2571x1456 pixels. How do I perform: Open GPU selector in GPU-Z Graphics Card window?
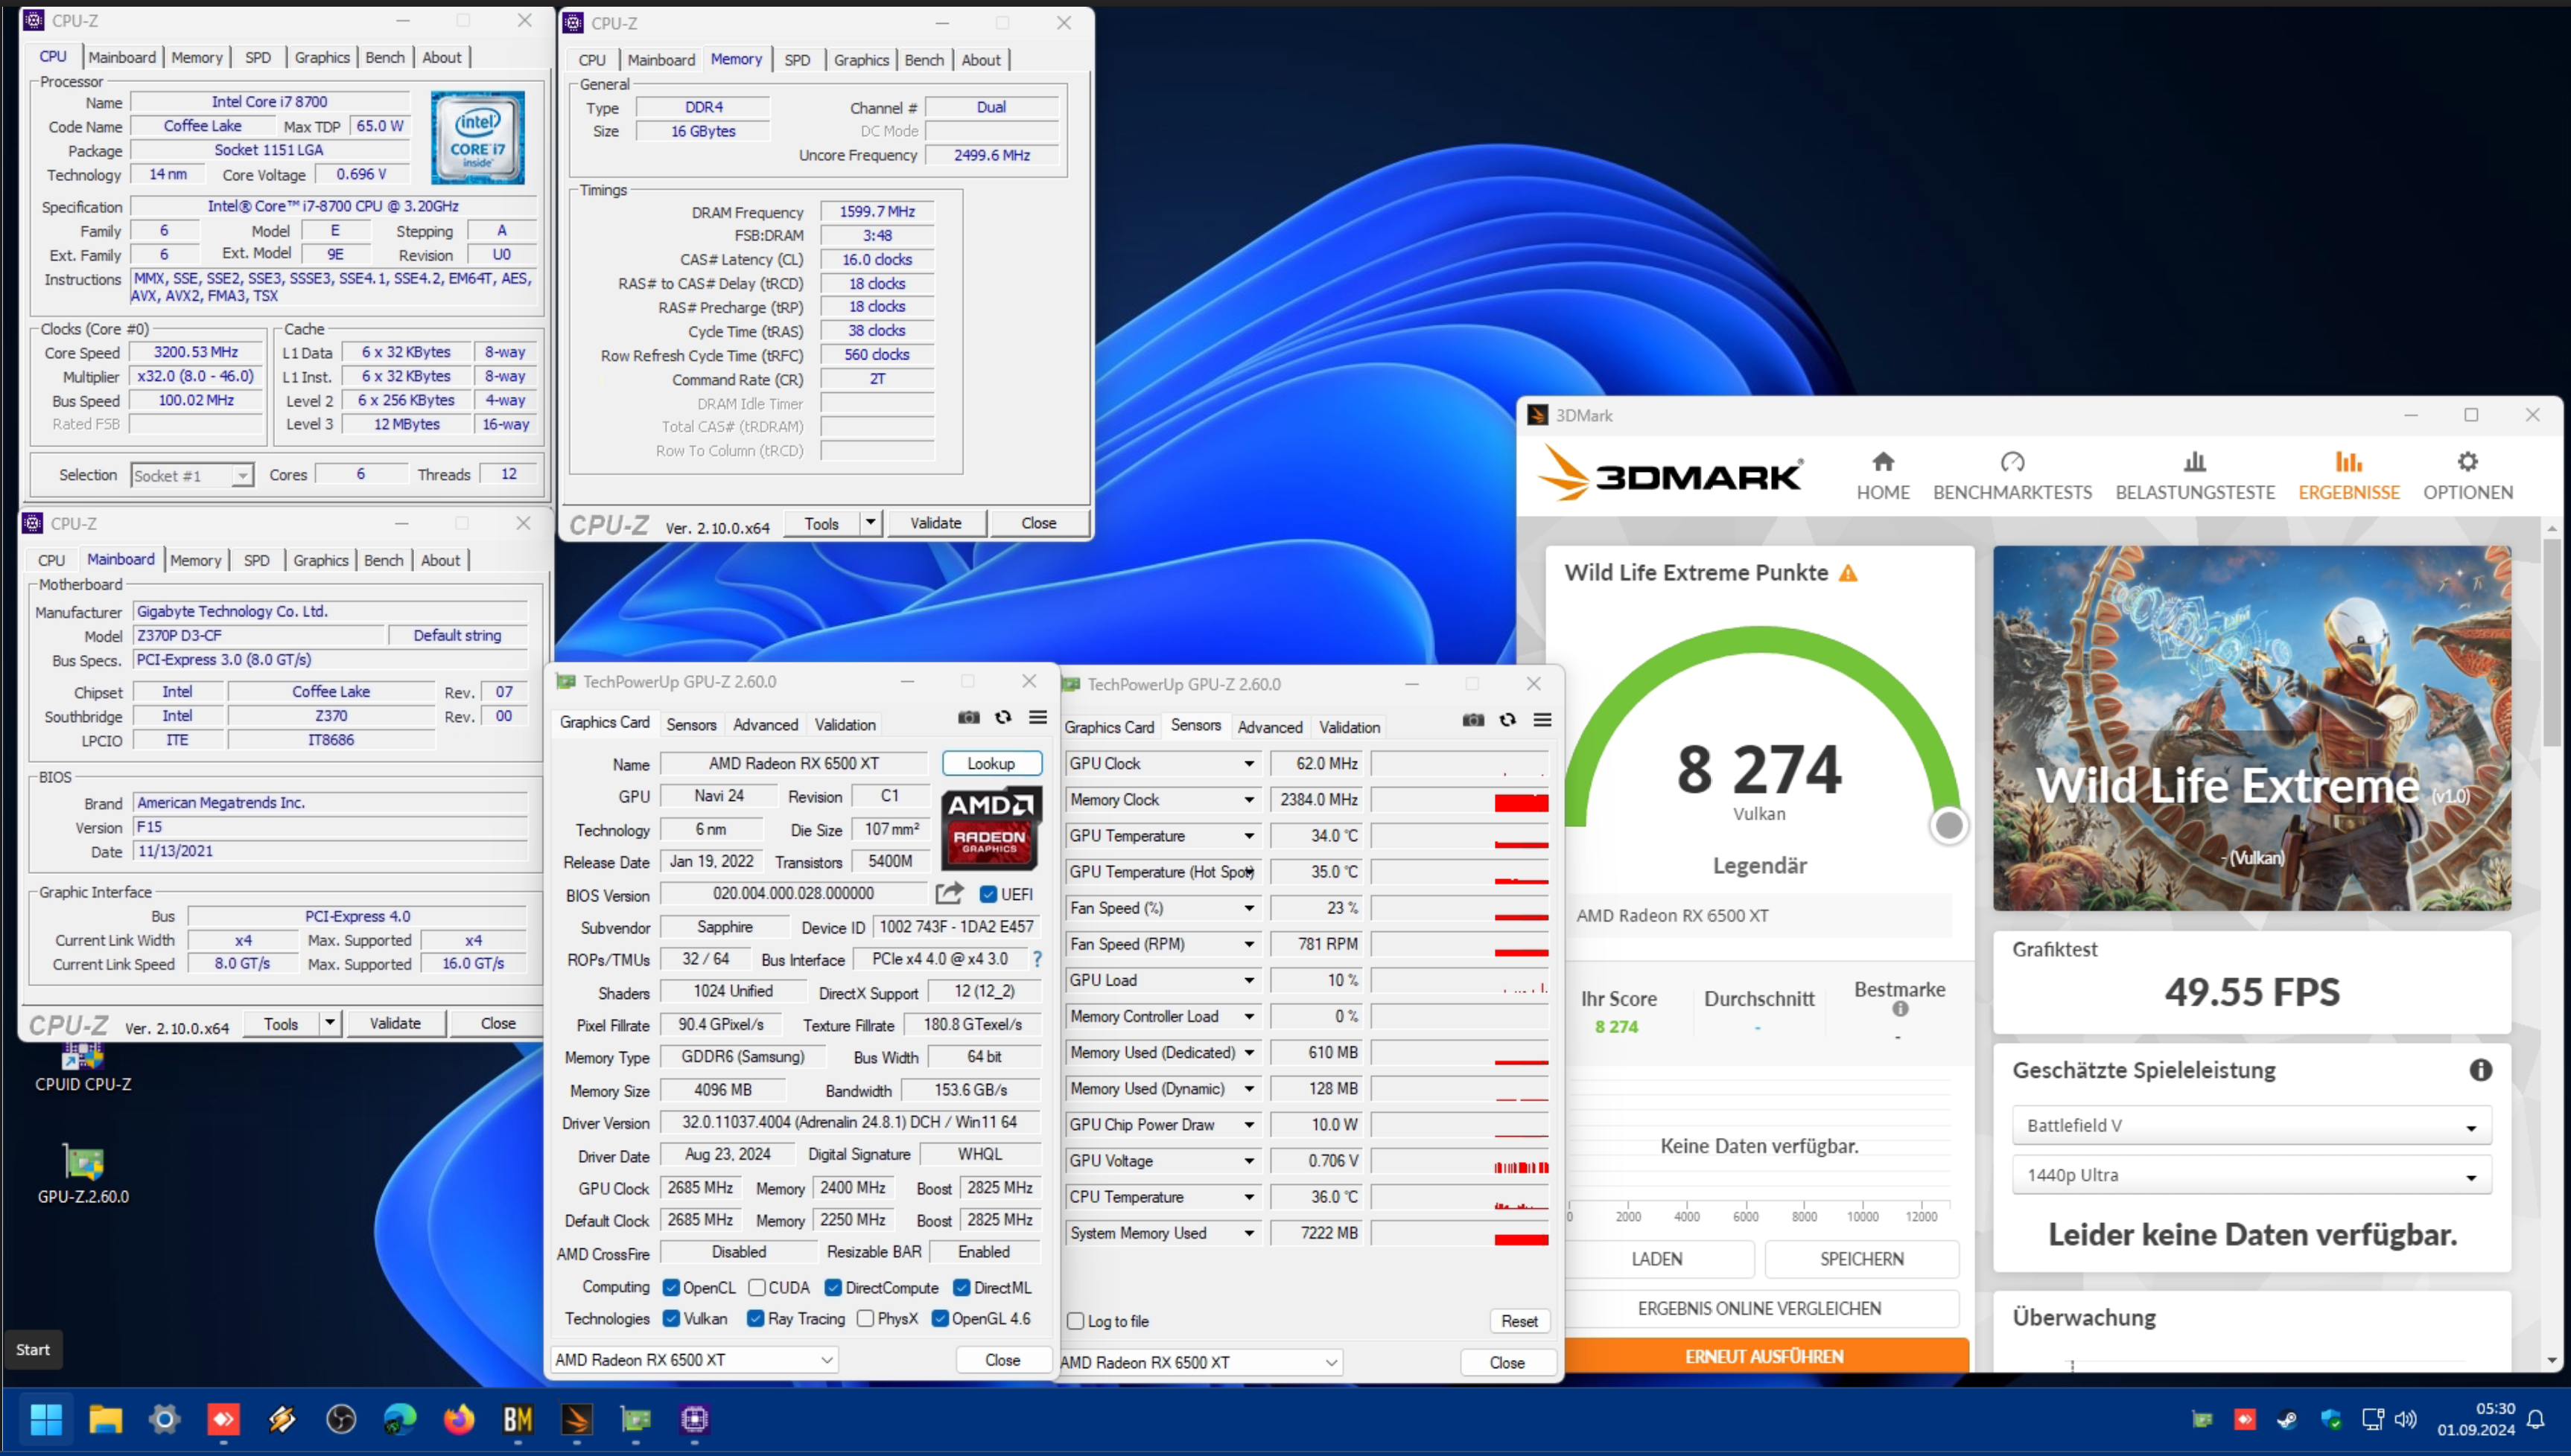pos(694,1360)
